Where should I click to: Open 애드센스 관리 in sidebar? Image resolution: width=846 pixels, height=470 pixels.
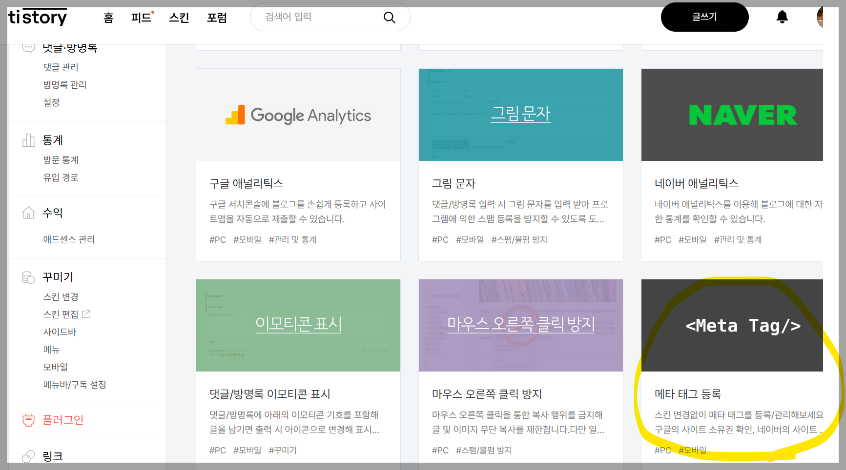69,239
